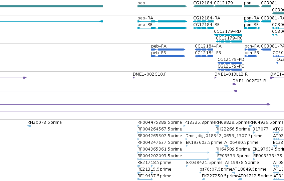Select transcript peb-RA

point(162,21)
